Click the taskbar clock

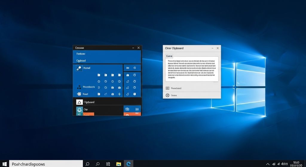pyautogui.click(x=296, y=164)
